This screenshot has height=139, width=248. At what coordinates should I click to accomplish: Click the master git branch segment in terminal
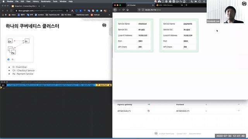(104, 85)
